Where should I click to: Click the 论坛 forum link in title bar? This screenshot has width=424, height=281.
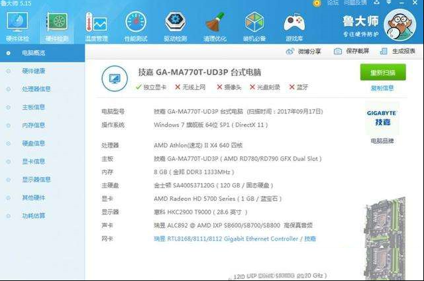(x=333, y=3)
